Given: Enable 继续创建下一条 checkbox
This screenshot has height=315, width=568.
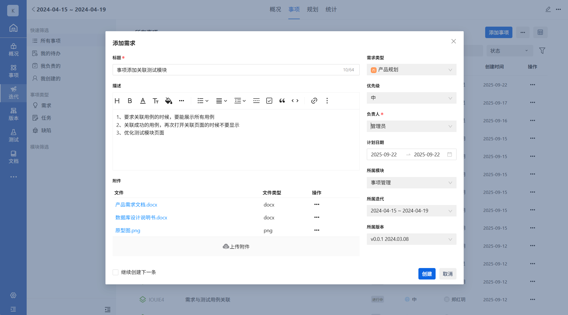Looking at the screenshot, I should point(115,272).
